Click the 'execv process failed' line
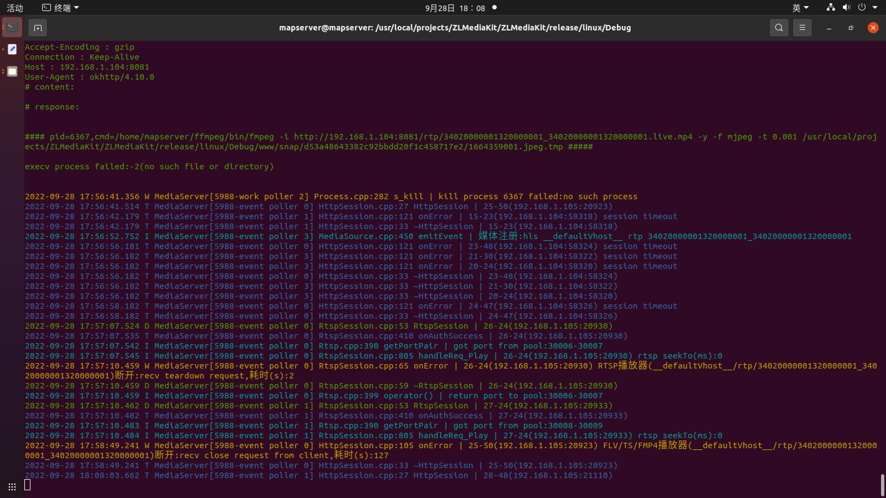This screenshot has height=498, width=886. click(149, 167)
